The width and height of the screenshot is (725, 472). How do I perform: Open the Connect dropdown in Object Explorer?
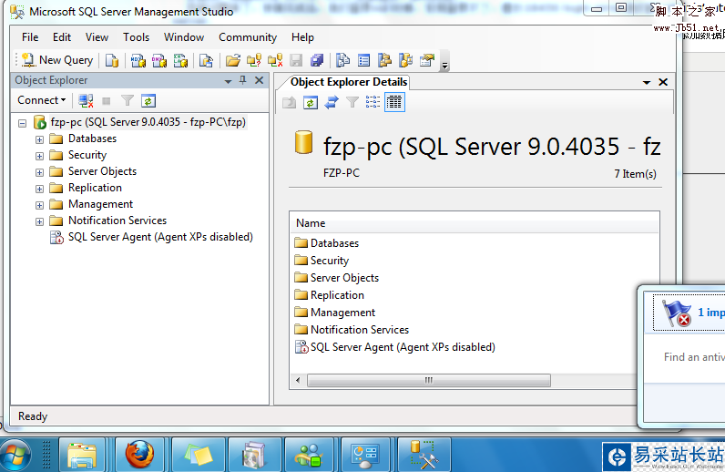pyautogui.click(x=42, y=100)
